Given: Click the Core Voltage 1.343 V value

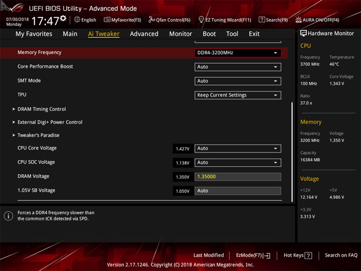Looking at the screenshot, I should [336, 84].
